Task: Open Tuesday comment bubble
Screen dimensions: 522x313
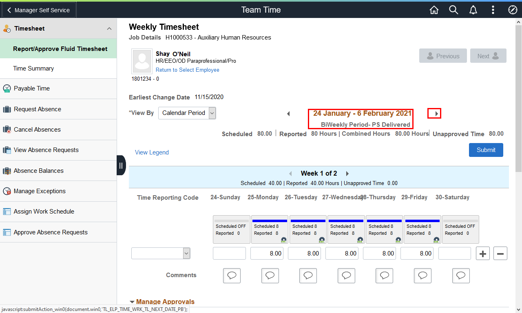Action: (308, 276)
